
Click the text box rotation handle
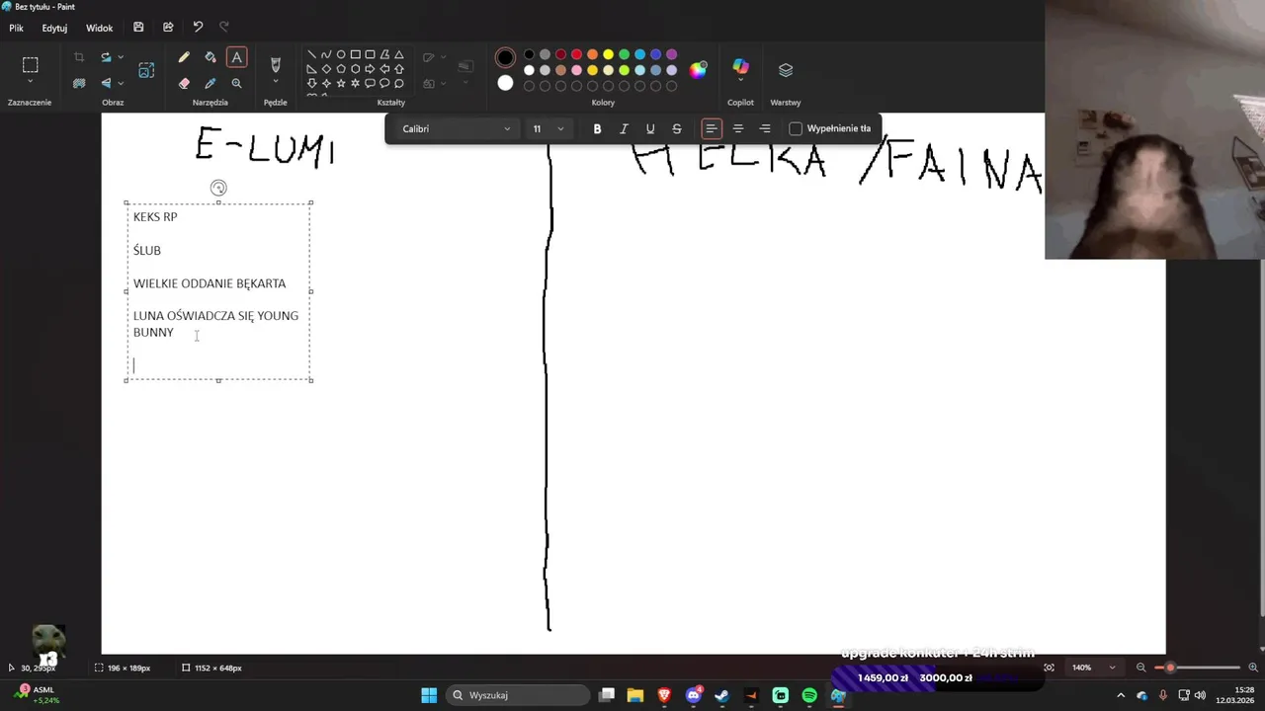pos(218,188)
